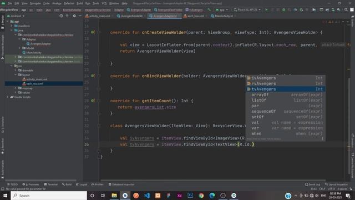
Task: Click the Search Everywhere magnifier icon
Action: pyautogui.click(x=346, y=10)
